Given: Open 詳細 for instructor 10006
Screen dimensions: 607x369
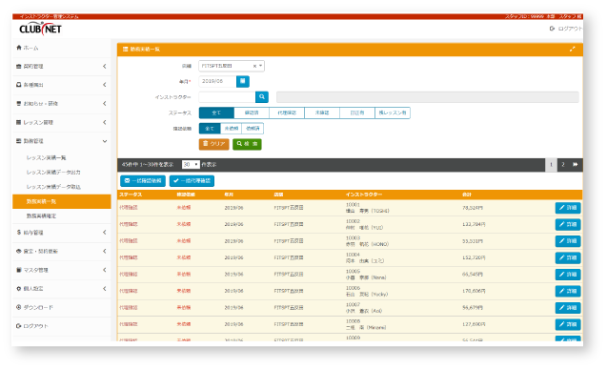Looking at the screenshot, I should [568, 291].
